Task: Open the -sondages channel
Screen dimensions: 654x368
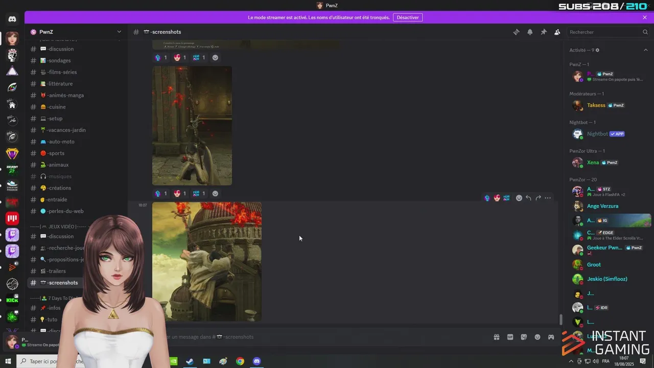Action: point(76,60)
